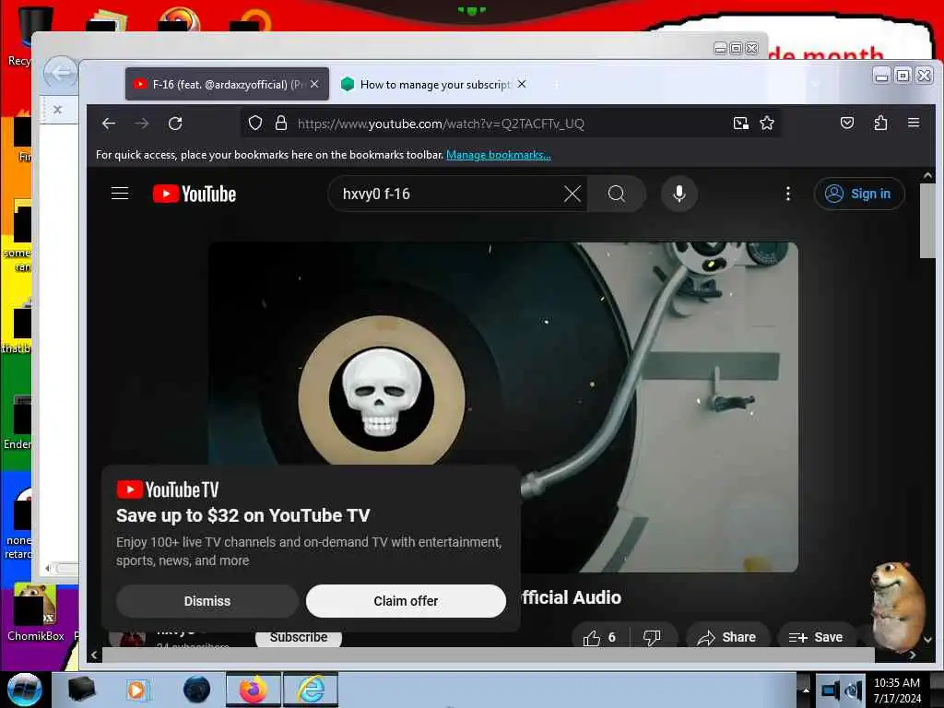Close the How to manage subscription tab
The image size is (944, 708).
[522, 84]
